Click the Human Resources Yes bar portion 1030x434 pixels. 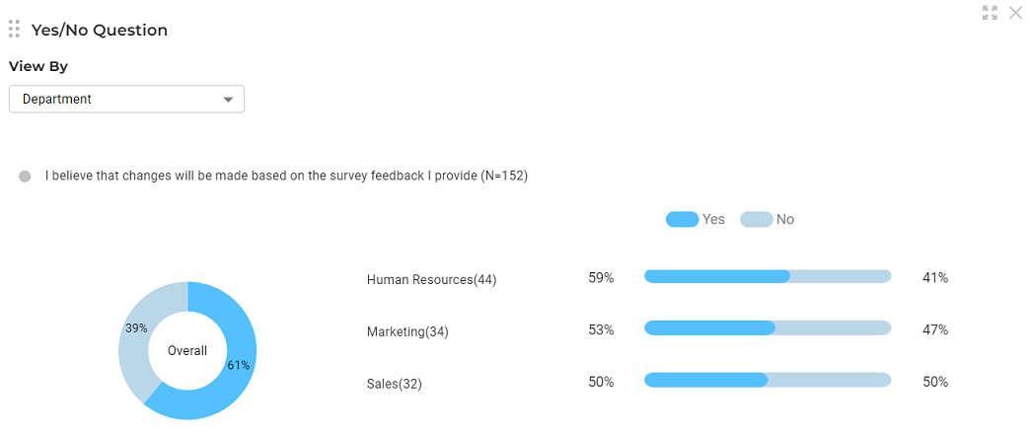tap(717, 277)
